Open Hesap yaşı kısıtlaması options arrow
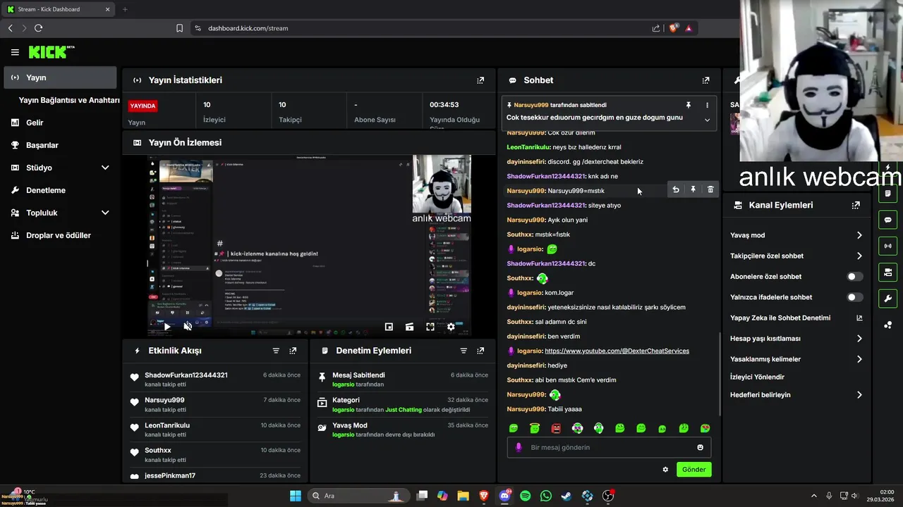Screen dimensions: 903x507 click(x=859, y=339)
